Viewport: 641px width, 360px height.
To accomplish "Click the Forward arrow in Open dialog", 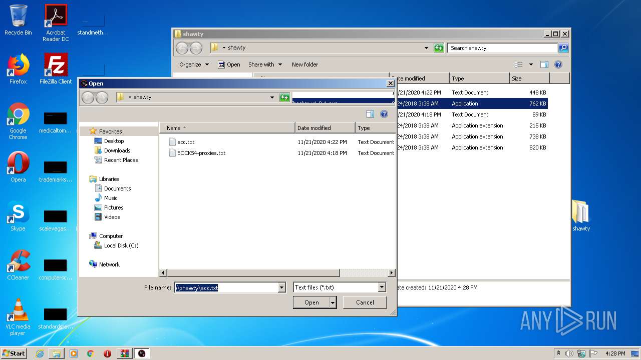I will 102,97.
